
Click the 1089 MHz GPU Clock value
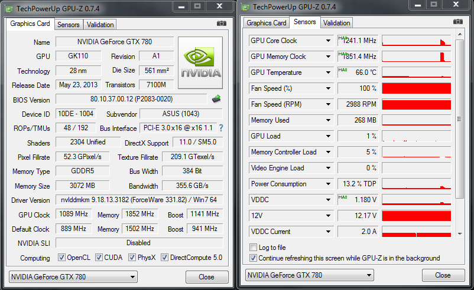click(x=73, y=214)
